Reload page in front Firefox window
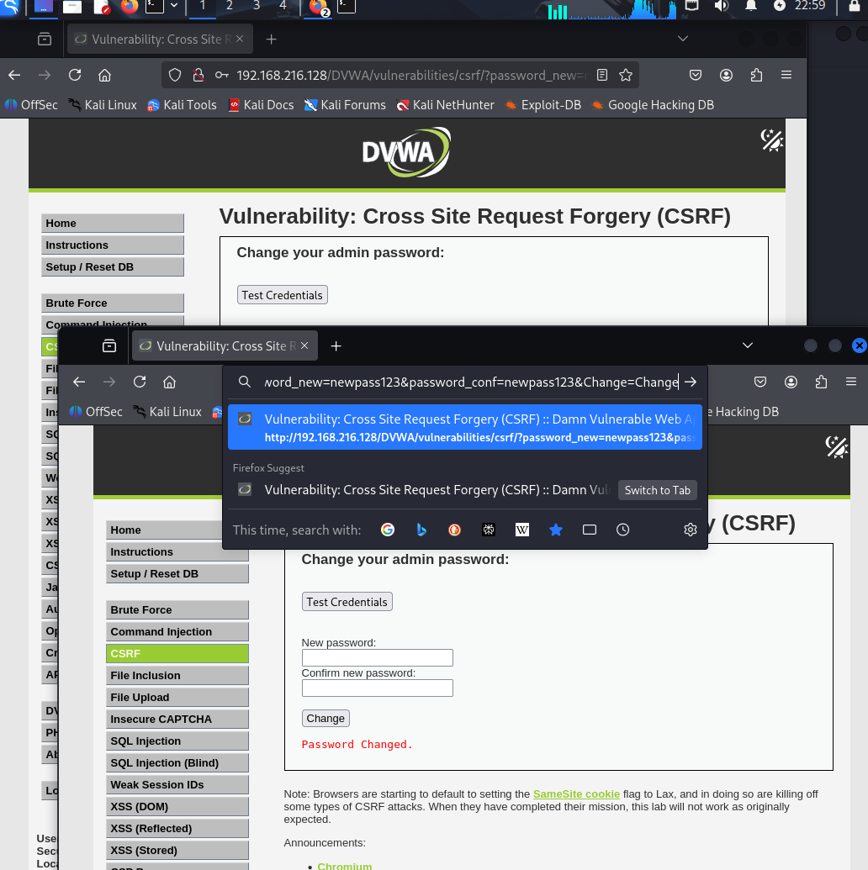Image resolution: width=868 pixels, height=870 pixels. 140,382
